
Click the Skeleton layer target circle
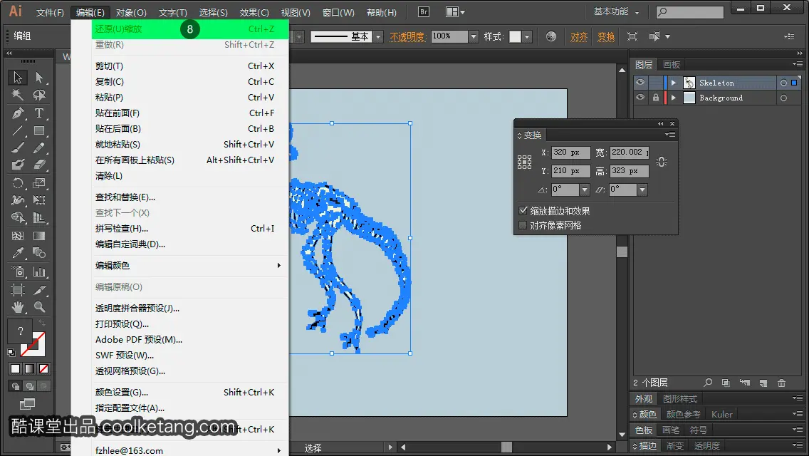(x=783, y=83)
